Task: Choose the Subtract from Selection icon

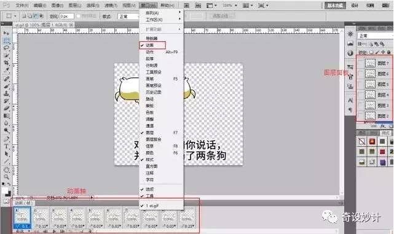Action: tap(36, 16)
